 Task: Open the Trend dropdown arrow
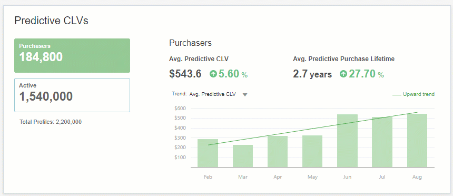[245, 94]
